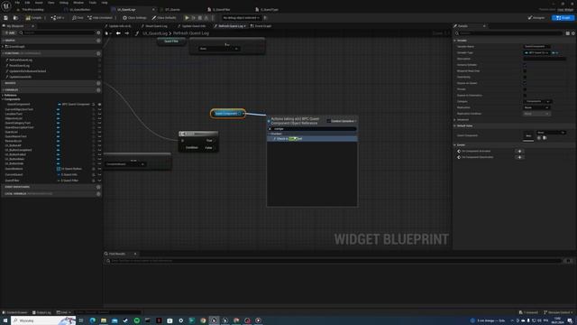Image resolution: width=577 pixels, height=325 pixels.
Task: Open Class Defaults
Action: (164, 18)
